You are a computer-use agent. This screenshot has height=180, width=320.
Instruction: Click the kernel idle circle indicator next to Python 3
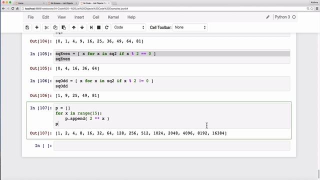tap(294, 17)
